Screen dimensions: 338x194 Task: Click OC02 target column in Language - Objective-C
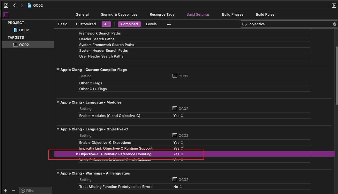181,136
